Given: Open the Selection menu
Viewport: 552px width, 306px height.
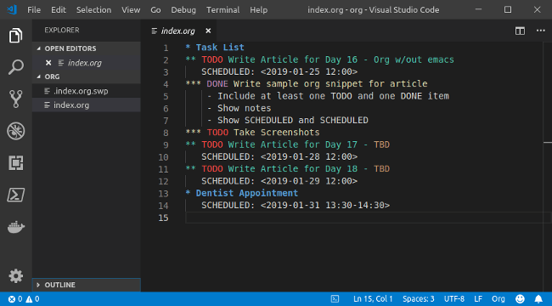Looking at the screenshot, I should click(93, 10).
